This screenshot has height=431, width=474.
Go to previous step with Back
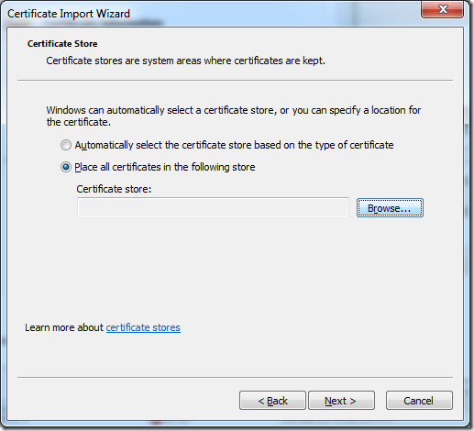(x=272, y=400)
